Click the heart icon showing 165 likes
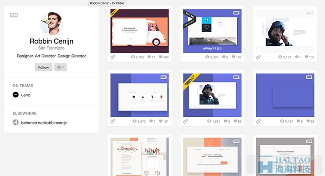325x176 pixels. 234,57
